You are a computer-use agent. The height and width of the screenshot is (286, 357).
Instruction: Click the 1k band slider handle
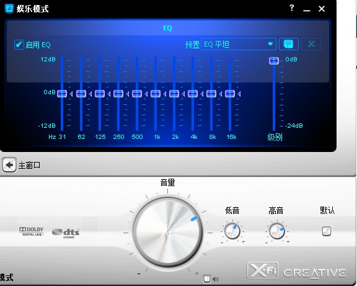[x=156, y=94]
